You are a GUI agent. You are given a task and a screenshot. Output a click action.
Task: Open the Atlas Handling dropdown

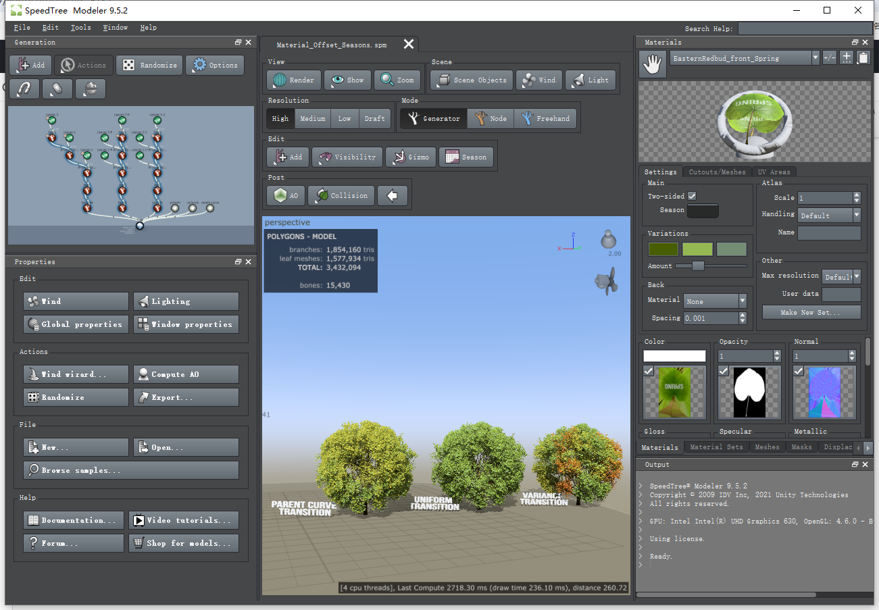(829, 215)
